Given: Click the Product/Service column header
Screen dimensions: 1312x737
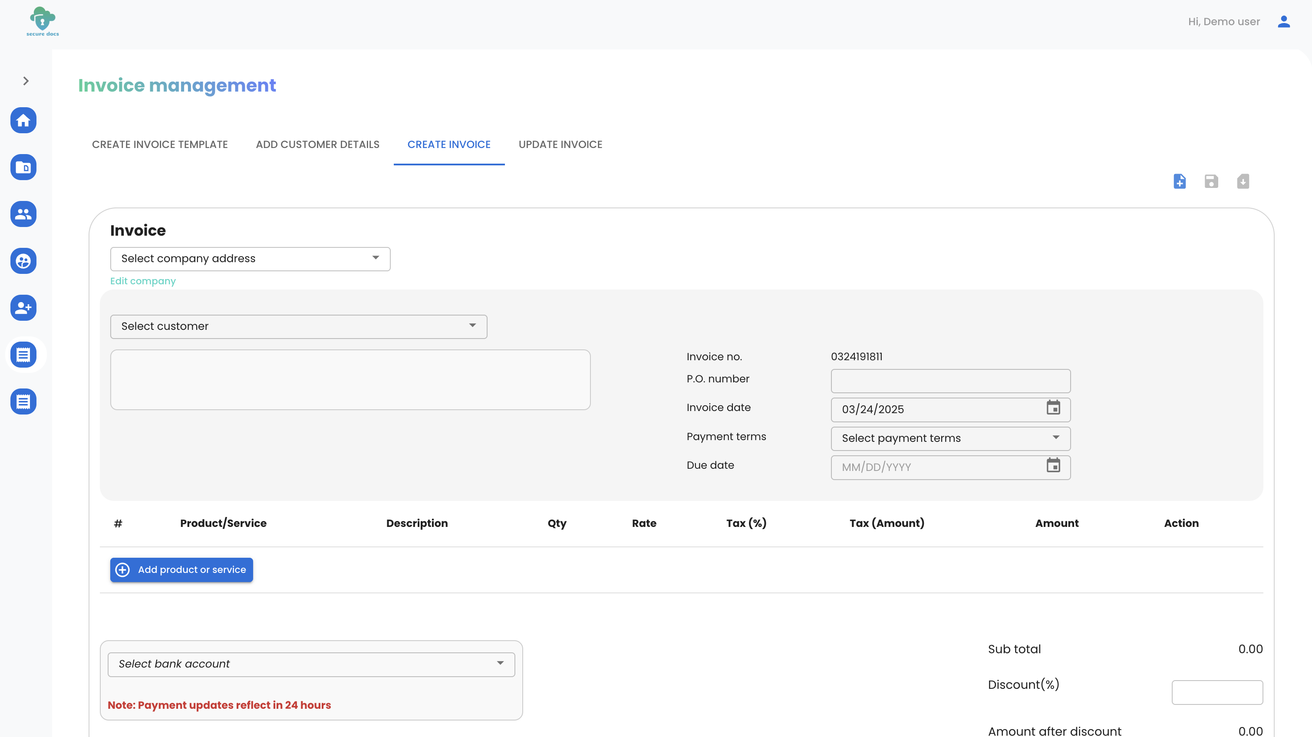Looking at the screenshot, I should [x=223, y=523].
